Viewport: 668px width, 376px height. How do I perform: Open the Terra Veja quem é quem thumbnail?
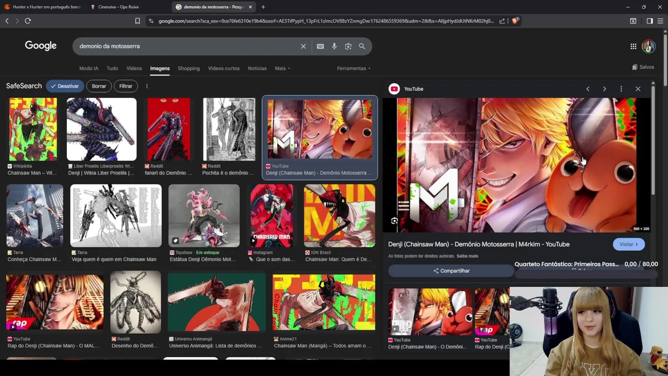(x=116, y=216)
